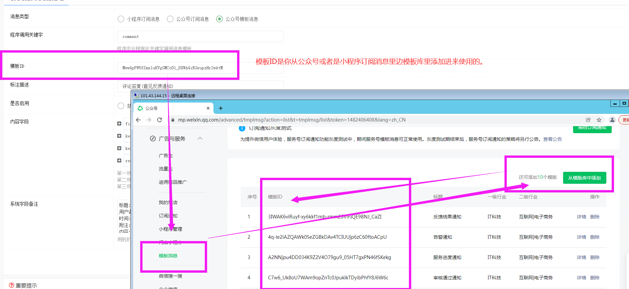Open the 查看公告 link
This screenshot has width=629, height=289.
pyautogui.click(x=552, y=139)
